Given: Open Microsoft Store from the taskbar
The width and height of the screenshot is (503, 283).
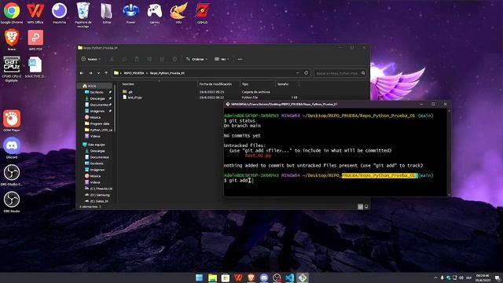Looking at the screenshot, I should pos(226,277).
